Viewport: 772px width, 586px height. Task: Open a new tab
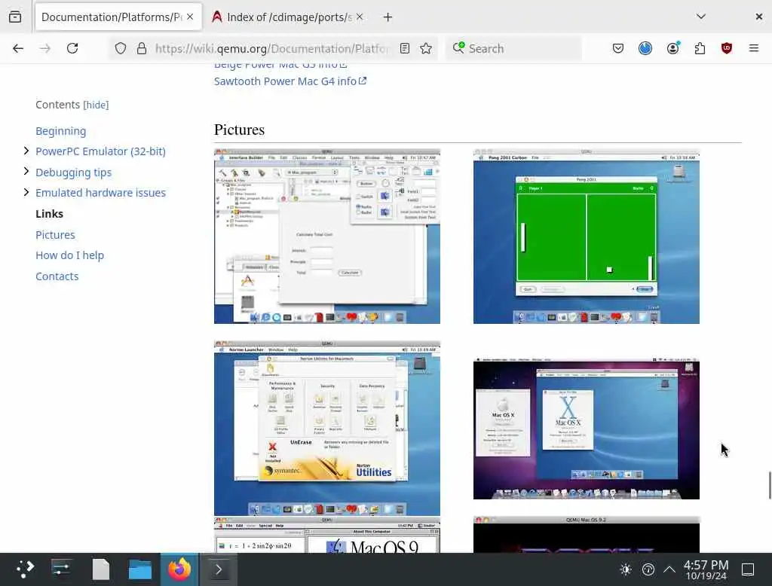[x=388, y=17]
